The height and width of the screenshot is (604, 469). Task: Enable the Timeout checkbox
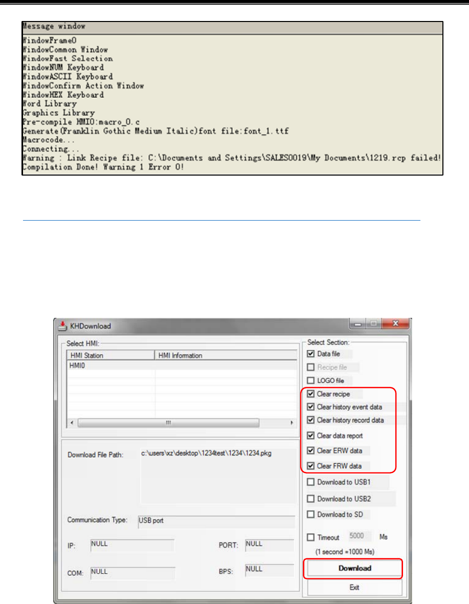[x=311, y=537]
